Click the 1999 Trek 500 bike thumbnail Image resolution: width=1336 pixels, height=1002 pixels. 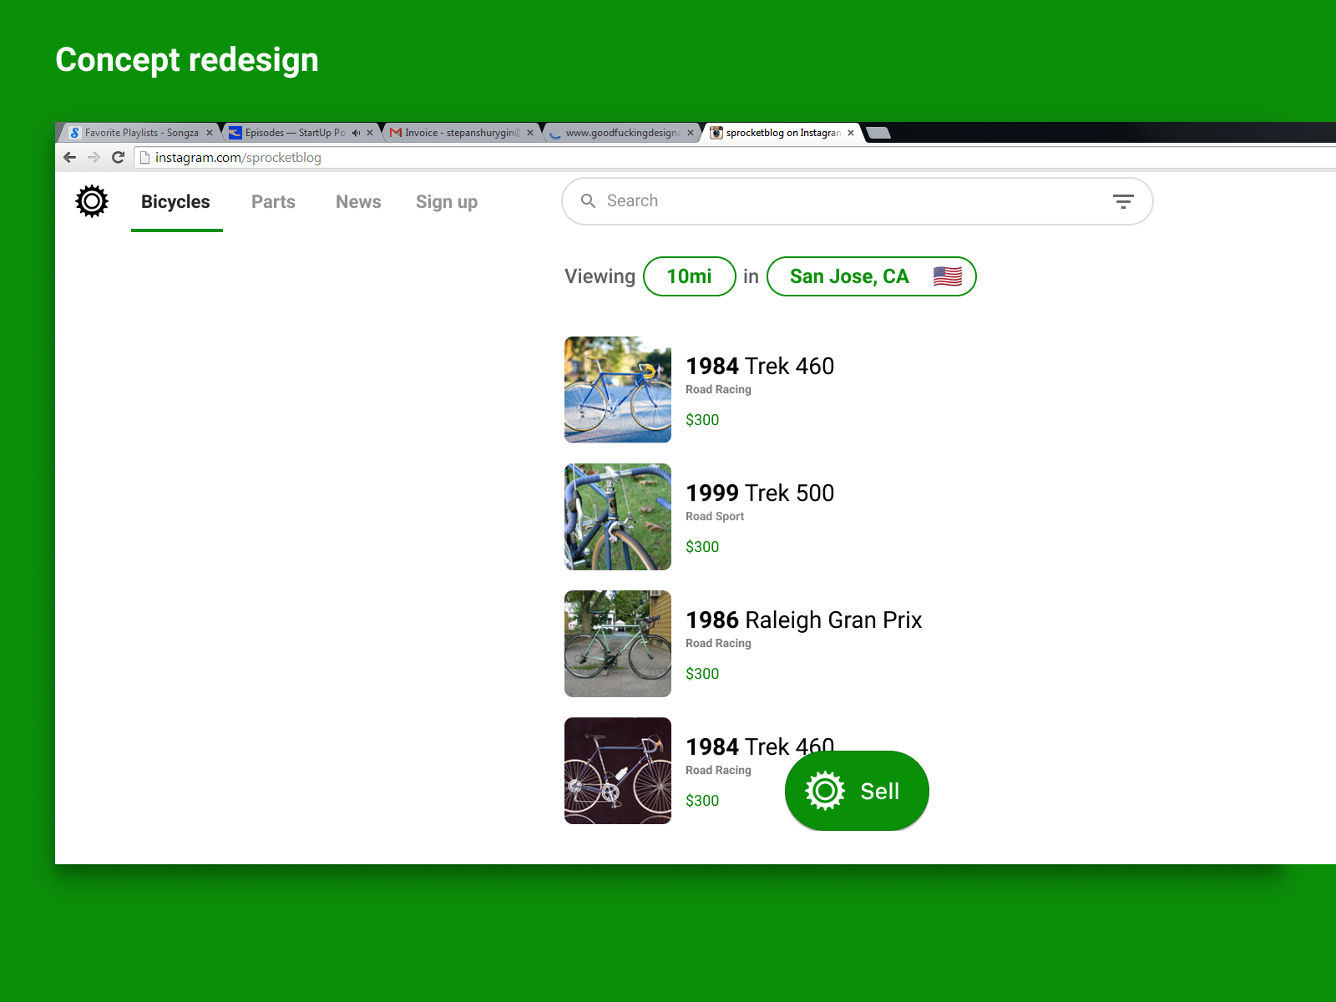pos(618,516)
